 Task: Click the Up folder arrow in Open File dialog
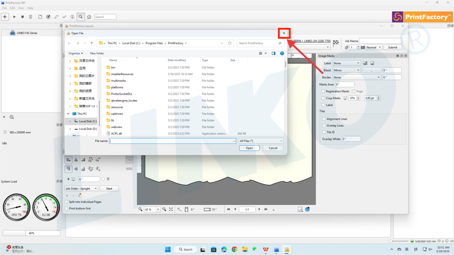pos(92,43)
